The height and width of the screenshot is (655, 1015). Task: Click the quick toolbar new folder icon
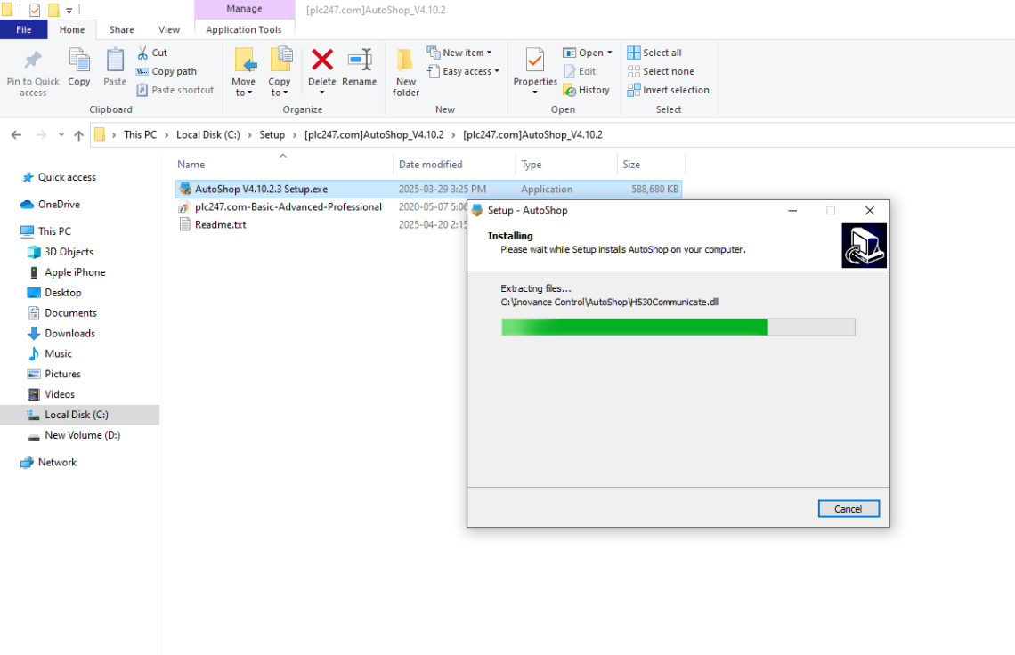pyautogui.click(x=53, y=10)
